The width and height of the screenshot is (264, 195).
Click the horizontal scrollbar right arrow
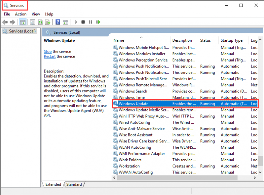[x=255, y=178]
